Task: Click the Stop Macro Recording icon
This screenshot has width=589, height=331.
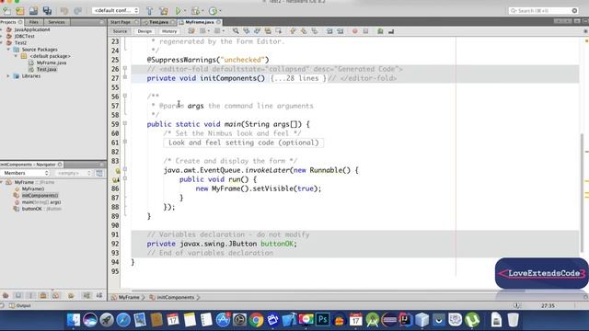Action: pos(365,31)
